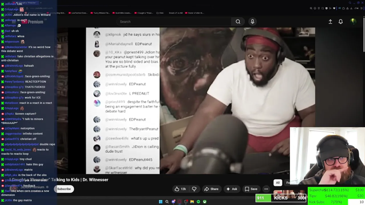Open the browser AI assistant icon

click(x=356, y=8)
